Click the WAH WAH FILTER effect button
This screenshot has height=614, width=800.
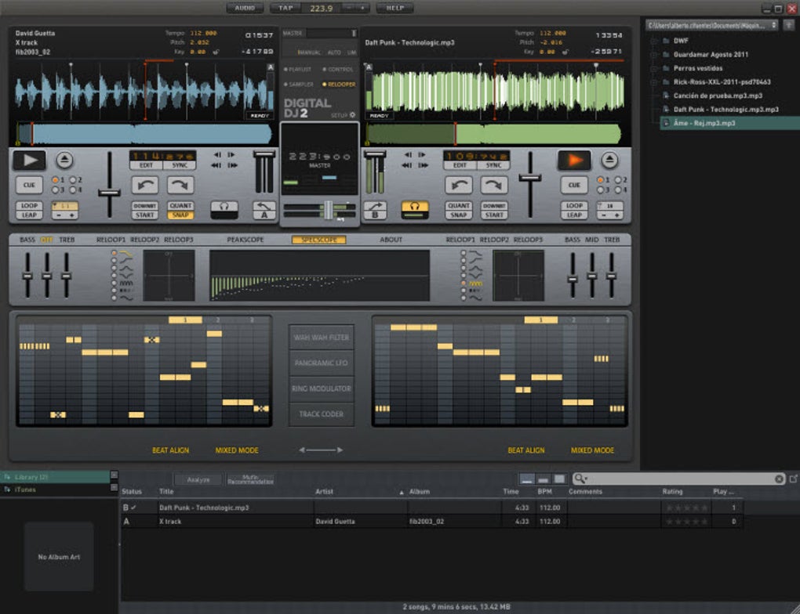coord(321,338)
